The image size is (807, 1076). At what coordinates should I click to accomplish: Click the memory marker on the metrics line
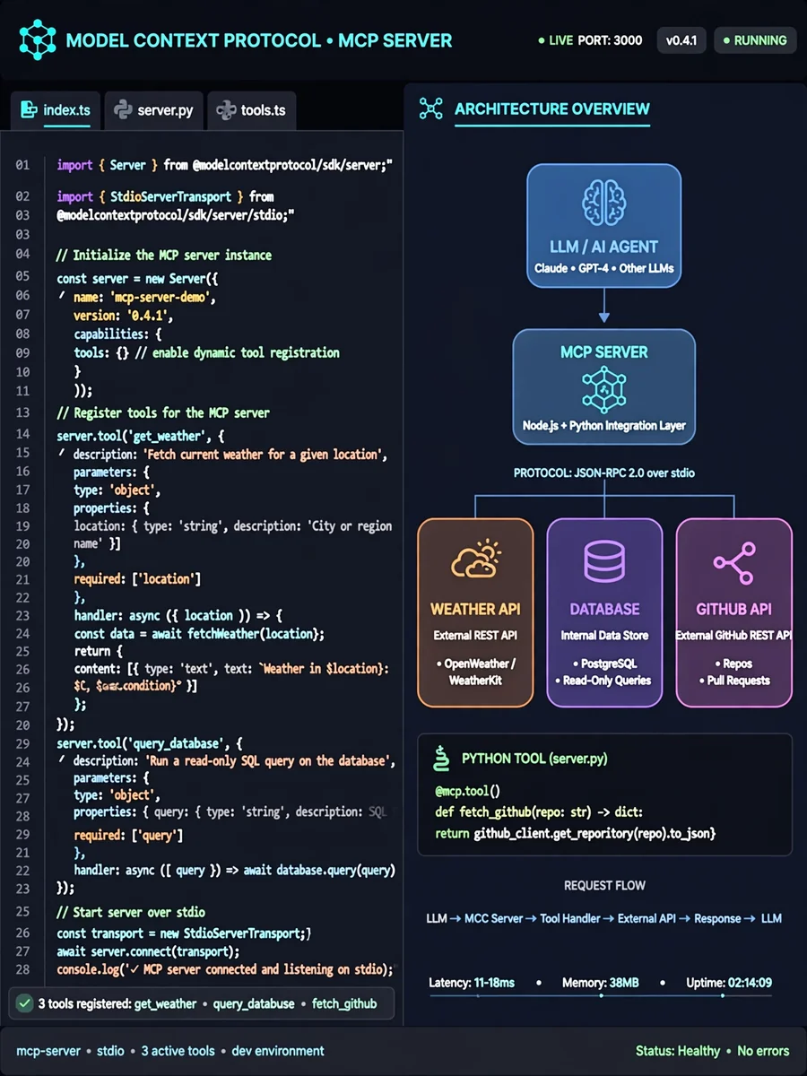603,995
